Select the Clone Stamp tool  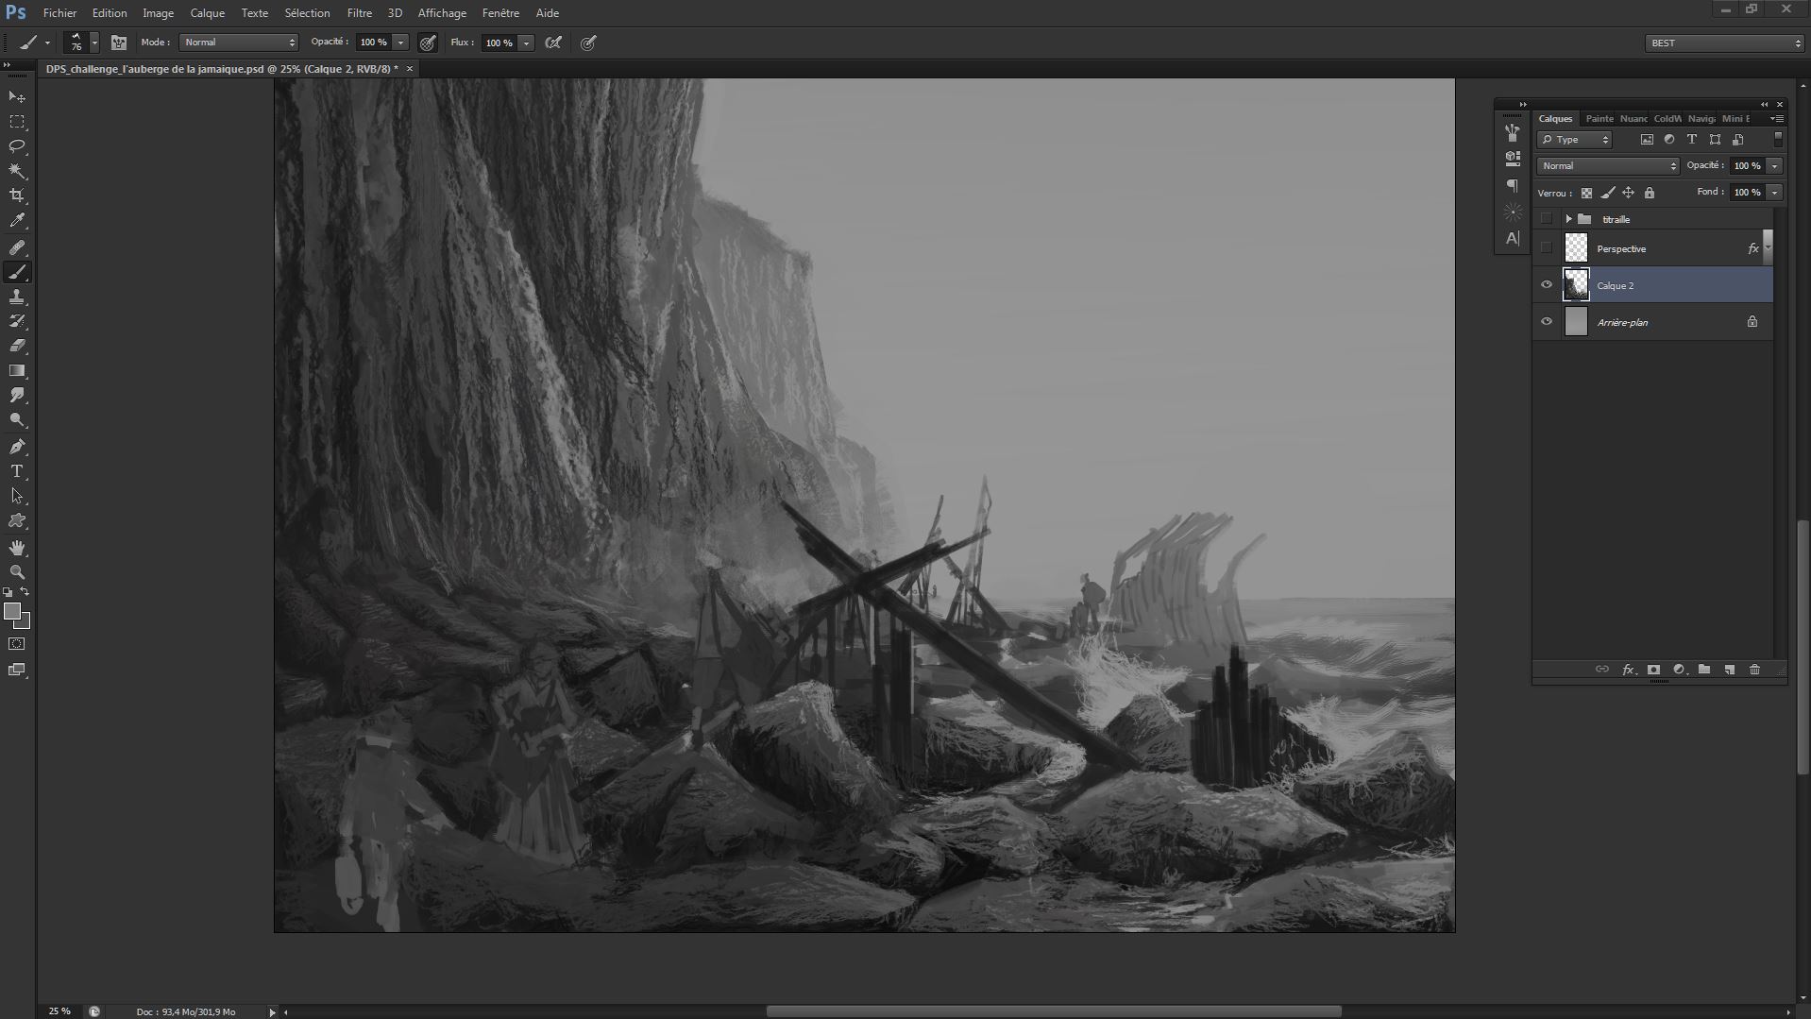coord(17,297)
